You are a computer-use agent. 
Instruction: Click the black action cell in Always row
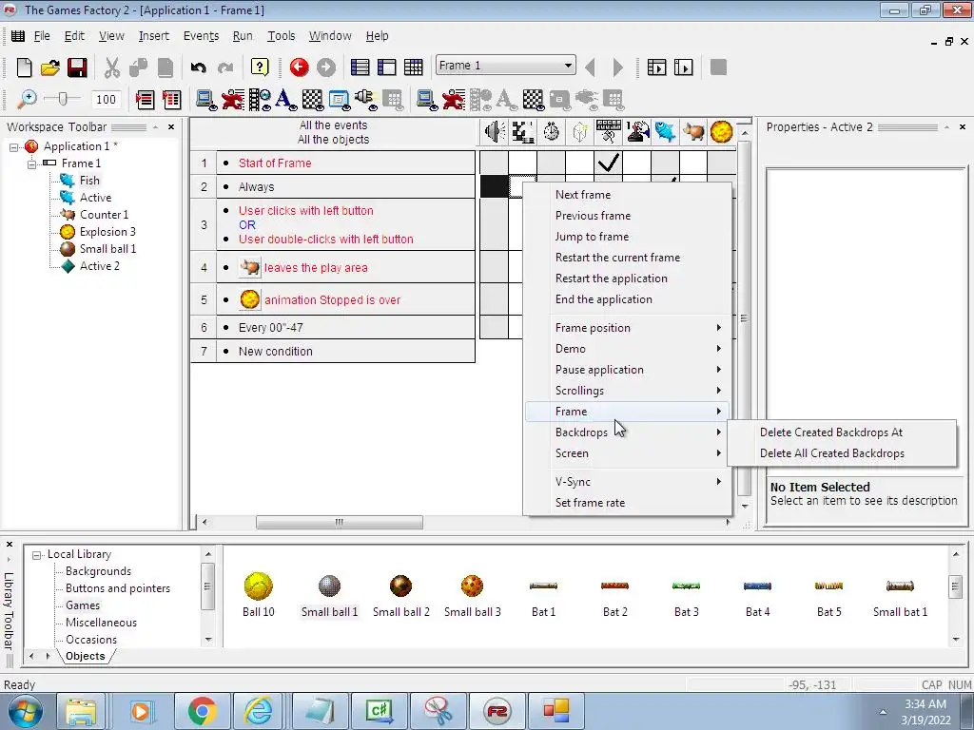(494, 186)
